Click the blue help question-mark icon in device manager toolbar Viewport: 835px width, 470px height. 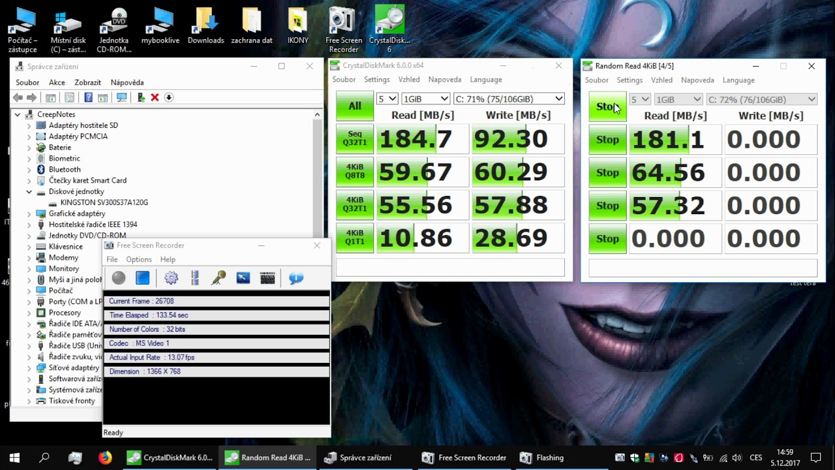point(88,97)
